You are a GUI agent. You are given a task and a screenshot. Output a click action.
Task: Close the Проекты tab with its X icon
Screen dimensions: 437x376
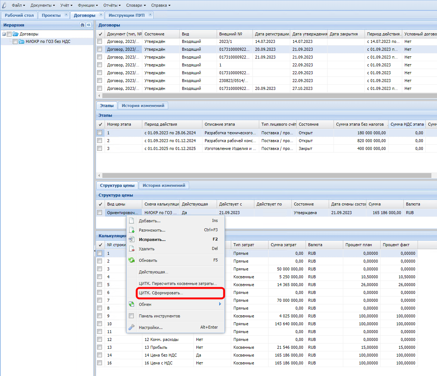click(x=66, y=15)
